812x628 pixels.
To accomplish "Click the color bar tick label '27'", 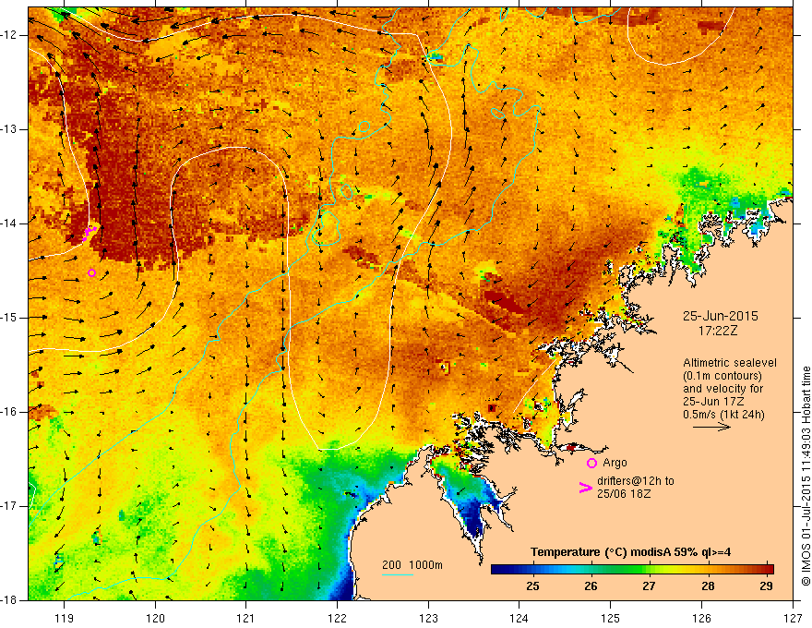I will pyautogui.click(x=649, y=586).
